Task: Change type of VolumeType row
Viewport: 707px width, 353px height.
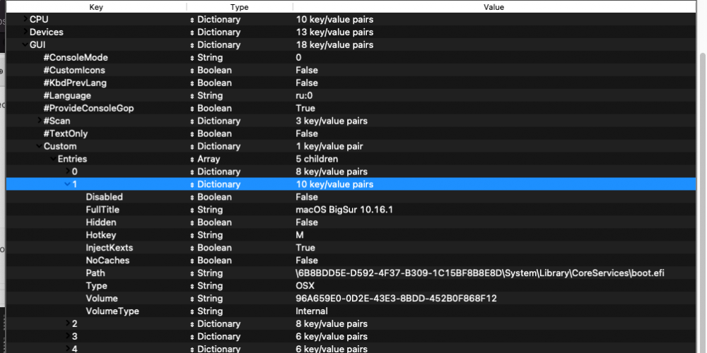Action: point(192,311)
